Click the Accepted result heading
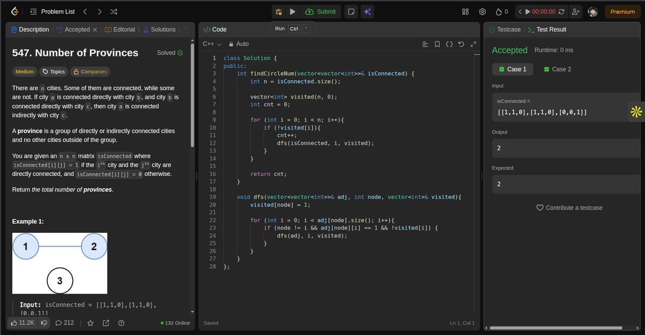The height and width of the screenshot is (335, 645). pos(510,50)
